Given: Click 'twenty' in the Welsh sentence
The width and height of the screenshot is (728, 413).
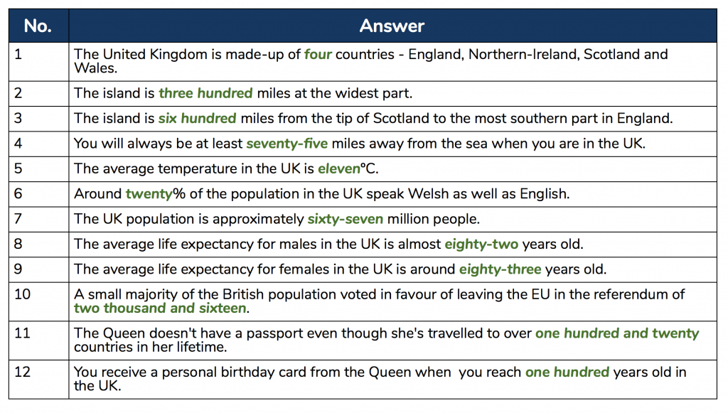Looking at the screenshot, I should click(x=149, y=194).
